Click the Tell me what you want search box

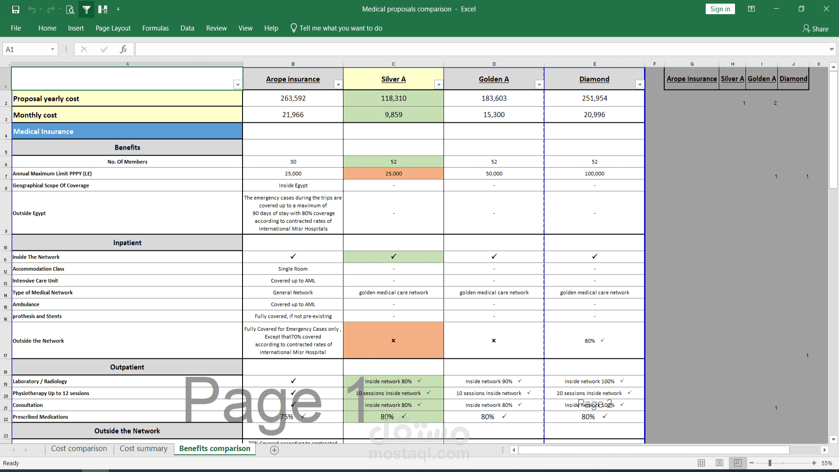point(336,28)
